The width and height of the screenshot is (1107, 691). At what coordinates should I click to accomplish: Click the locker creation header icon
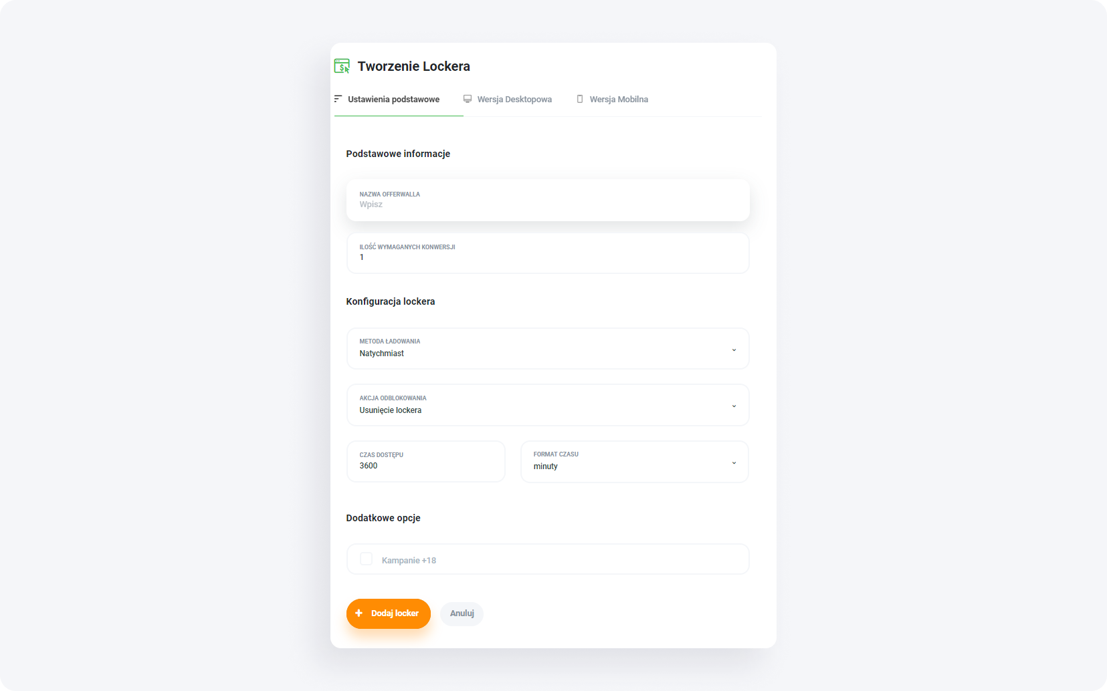(x=342, y=65)
